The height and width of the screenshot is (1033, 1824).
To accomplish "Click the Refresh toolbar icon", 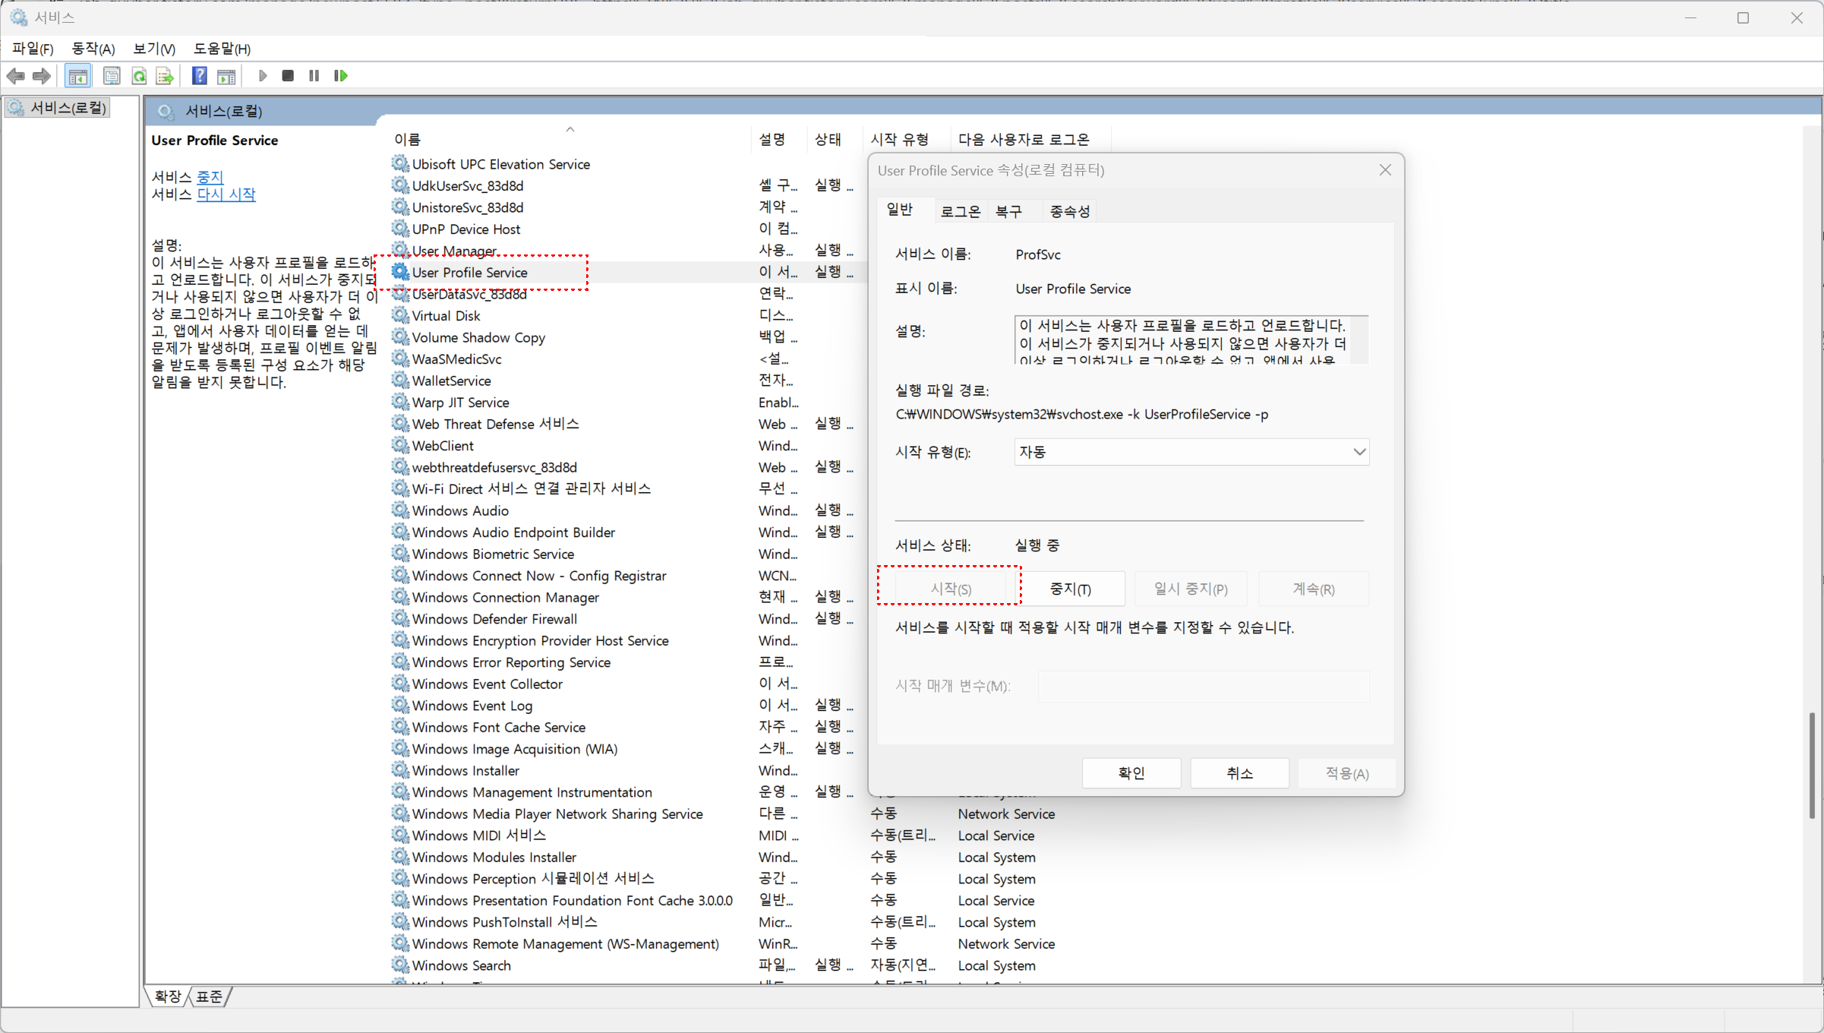I will click(x=139, y=76).
